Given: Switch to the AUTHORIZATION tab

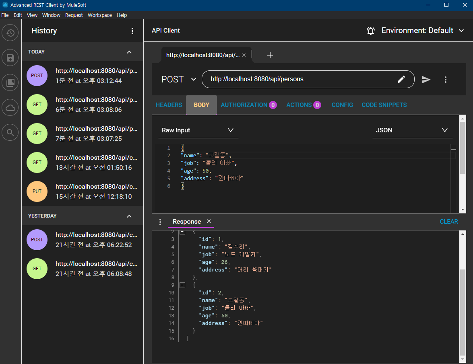Looking at the screenshot, I should pos(248,105).
